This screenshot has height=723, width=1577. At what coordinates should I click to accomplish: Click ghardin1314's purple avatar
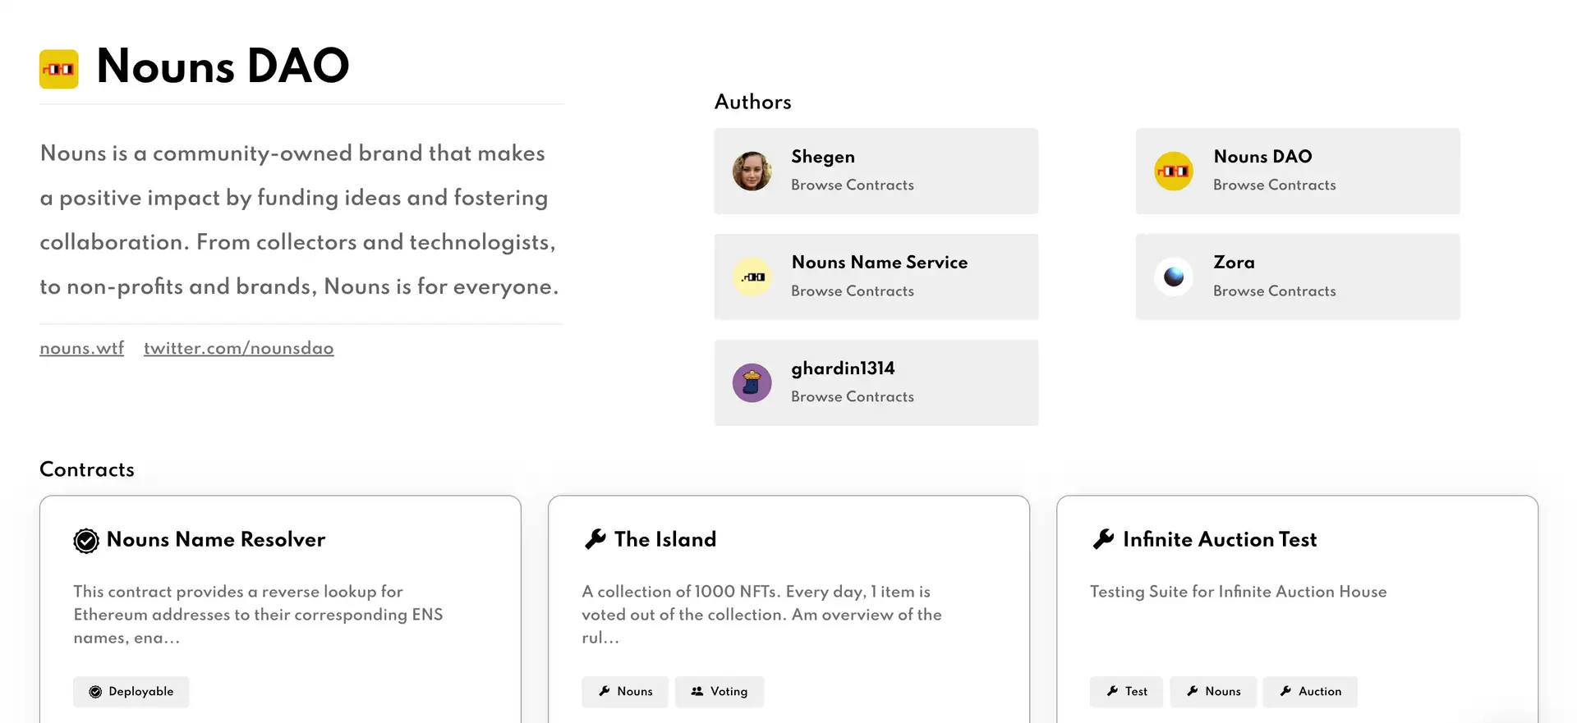(x=752, y=383)
